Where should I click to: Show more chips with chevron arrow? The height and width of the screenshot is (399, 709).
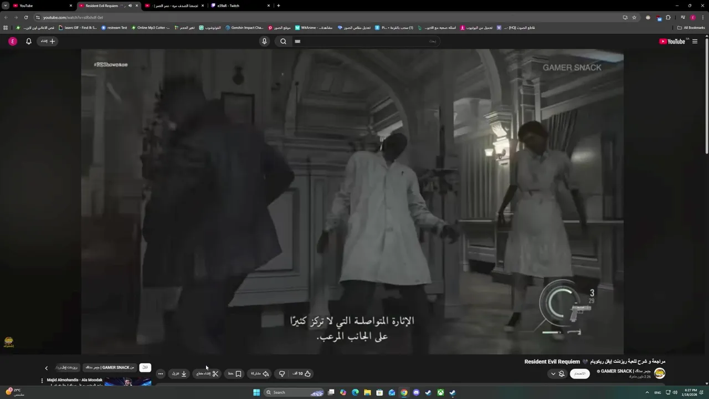pyautogui.click(x=47, y=367)
